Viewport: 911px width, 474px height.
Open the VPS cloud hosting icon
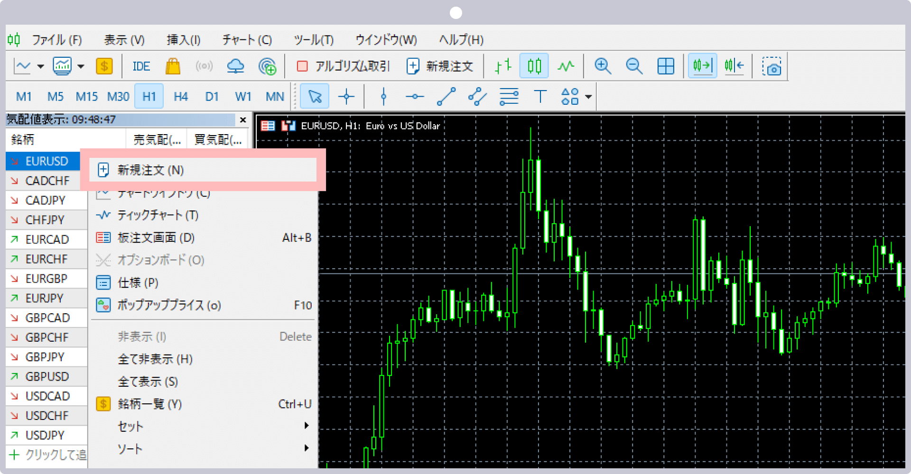coord(235,66)
